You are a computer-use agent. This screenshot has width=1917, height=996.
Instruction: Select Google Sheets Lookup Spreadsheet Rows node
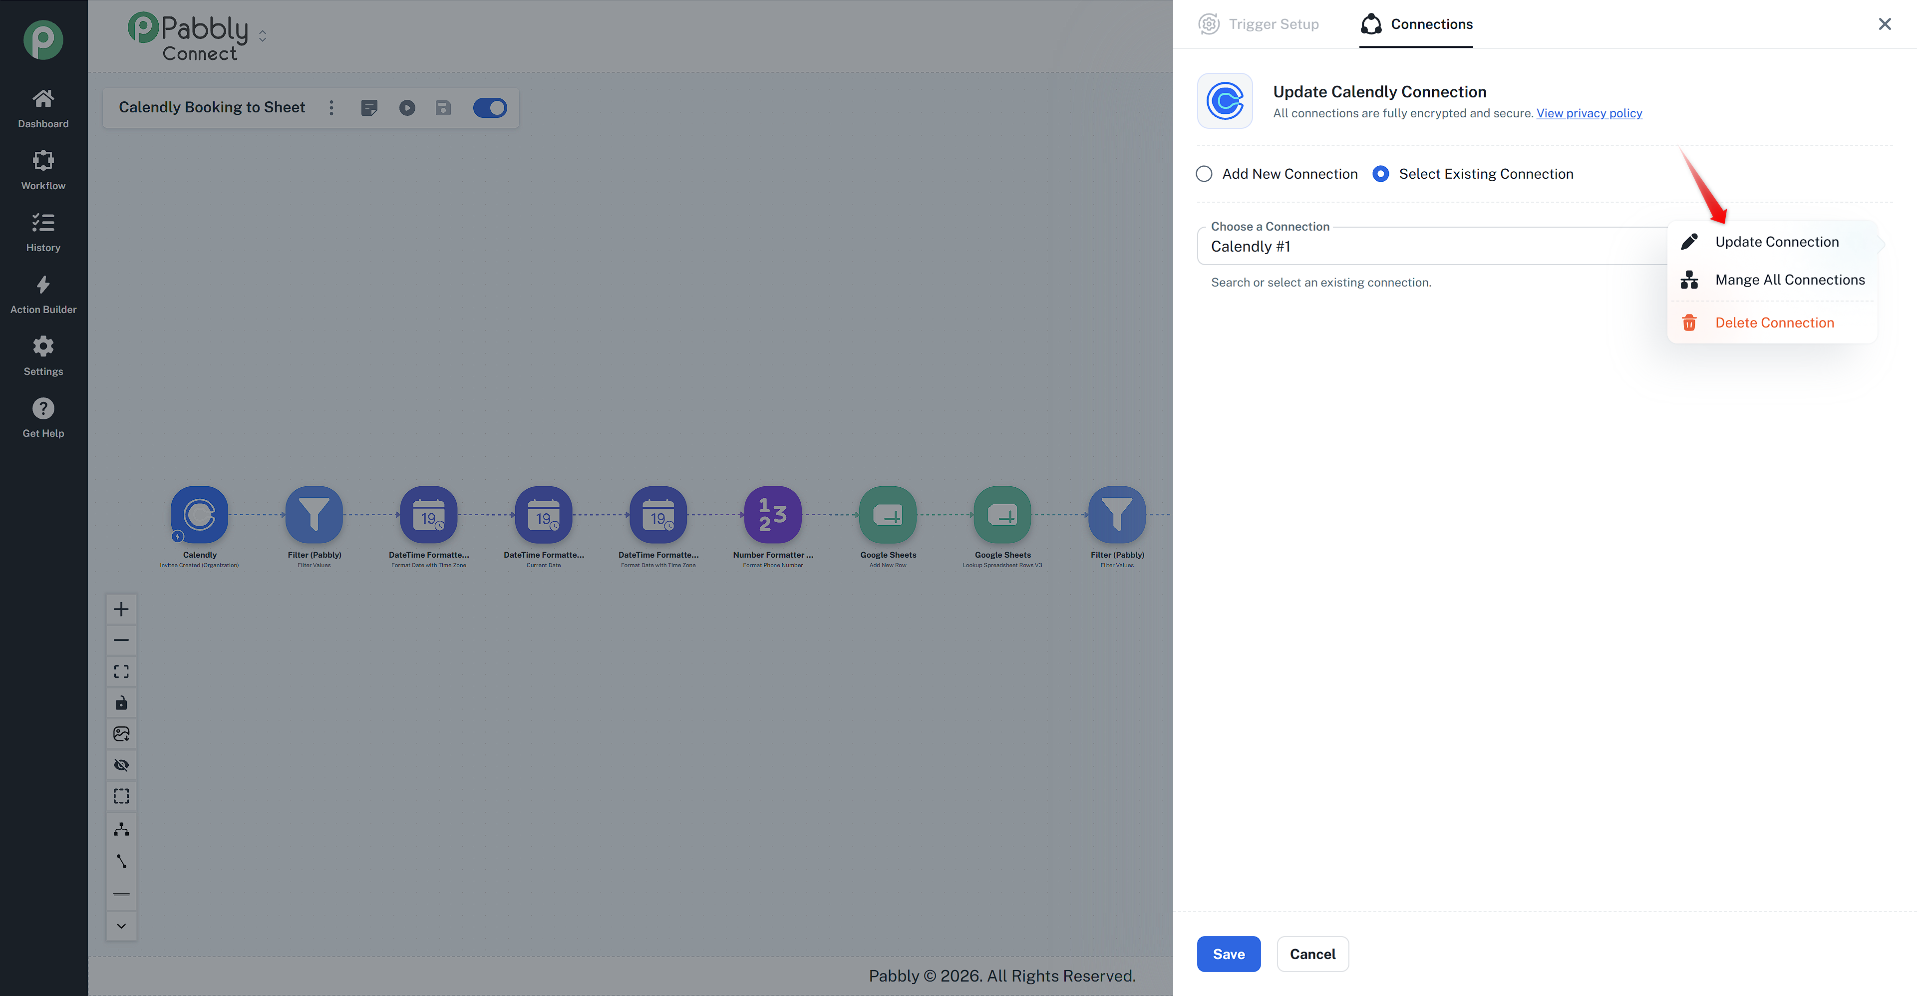pyautogui.click(x=1002, y=514)
